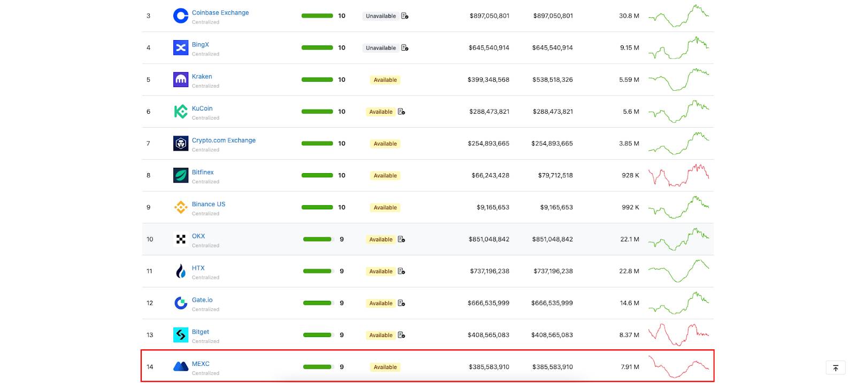Click the Unavailable badge for BingX
The width and height of the screenshot is (856, 383).
pos(381,48)
